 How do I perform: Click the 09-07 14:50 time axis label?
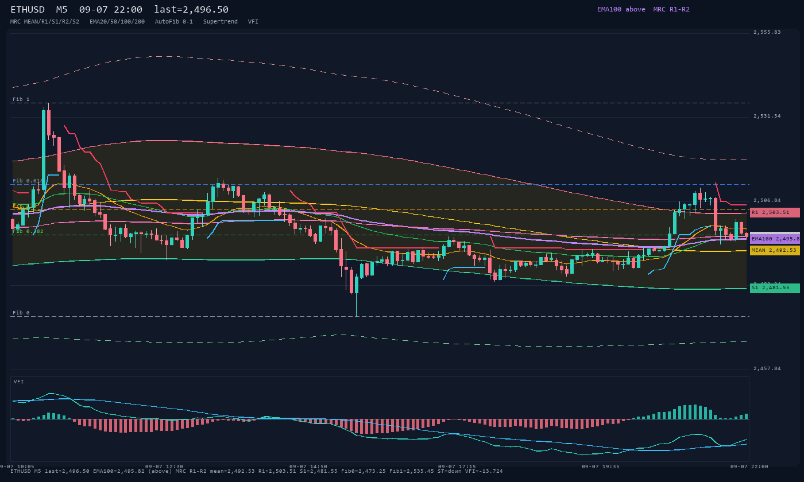[308, 467]
